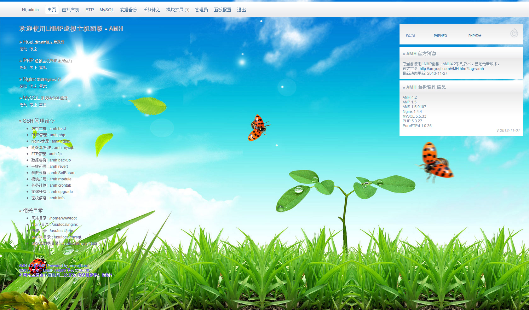Open the 虚拟主机 menu item
529x310 pixels.
point(71,10)
